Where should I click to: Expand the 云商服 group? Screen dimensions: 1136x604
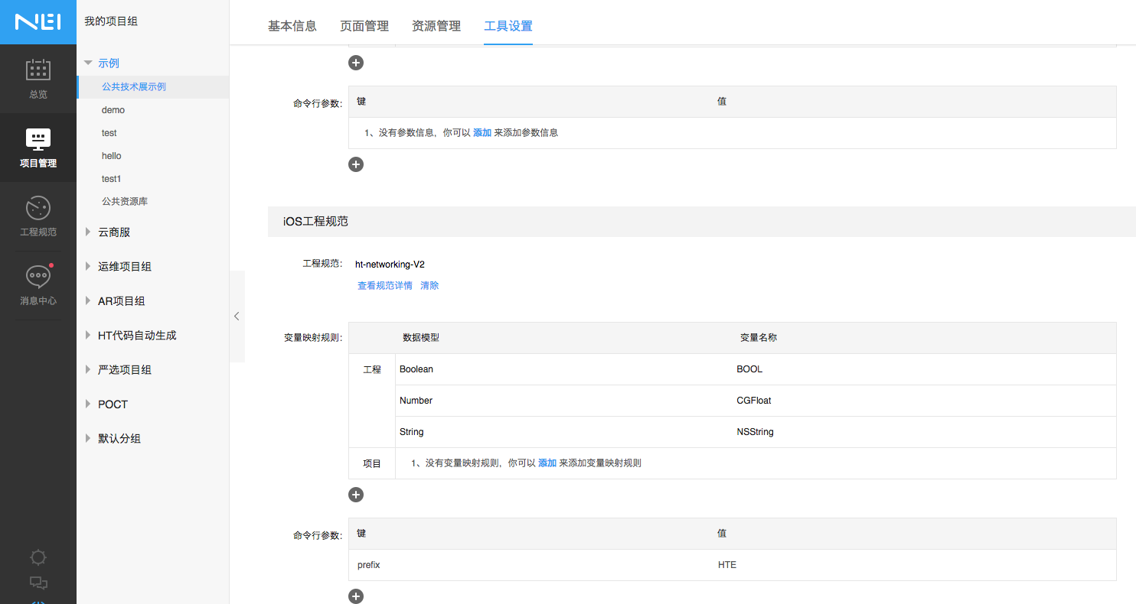[x=88, y=232]
